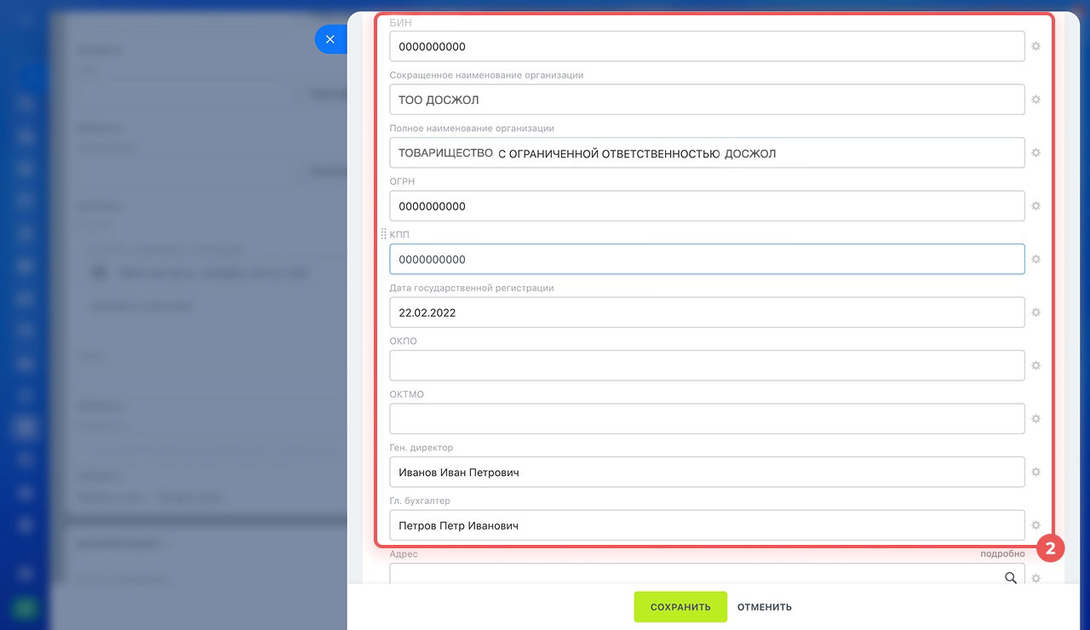Click gear icon next to Полное наименование организации
Screen dimensions: 1090x630
tap(1036, 153)
